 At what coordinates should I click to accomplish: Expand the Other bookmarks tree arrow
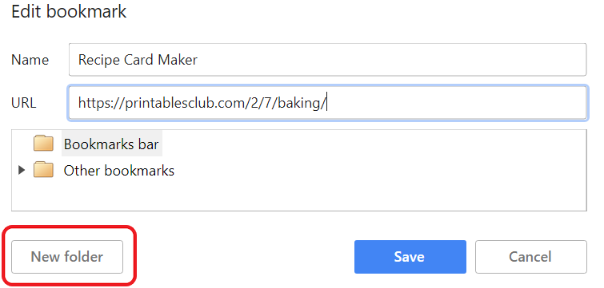click(x=22, y=170)
